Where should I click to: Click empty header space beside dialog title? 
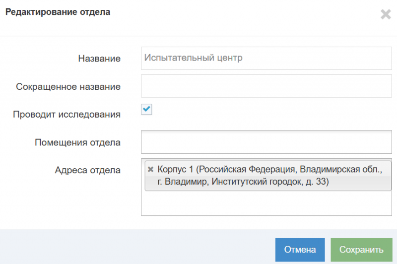point(238,15)
